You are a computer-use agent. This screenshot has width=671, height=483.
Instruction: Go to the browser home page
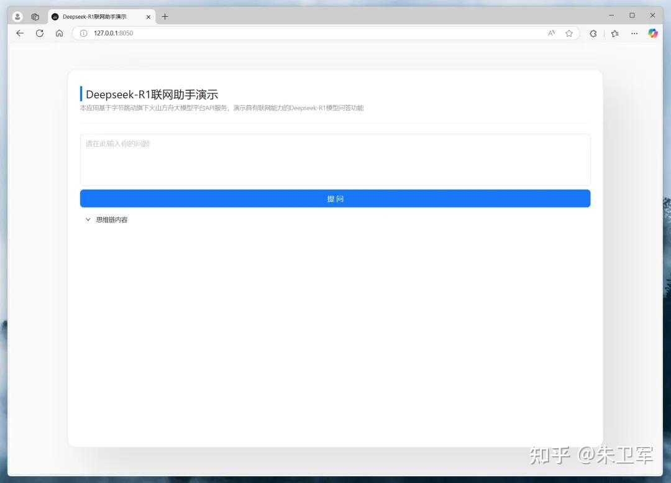59,33
